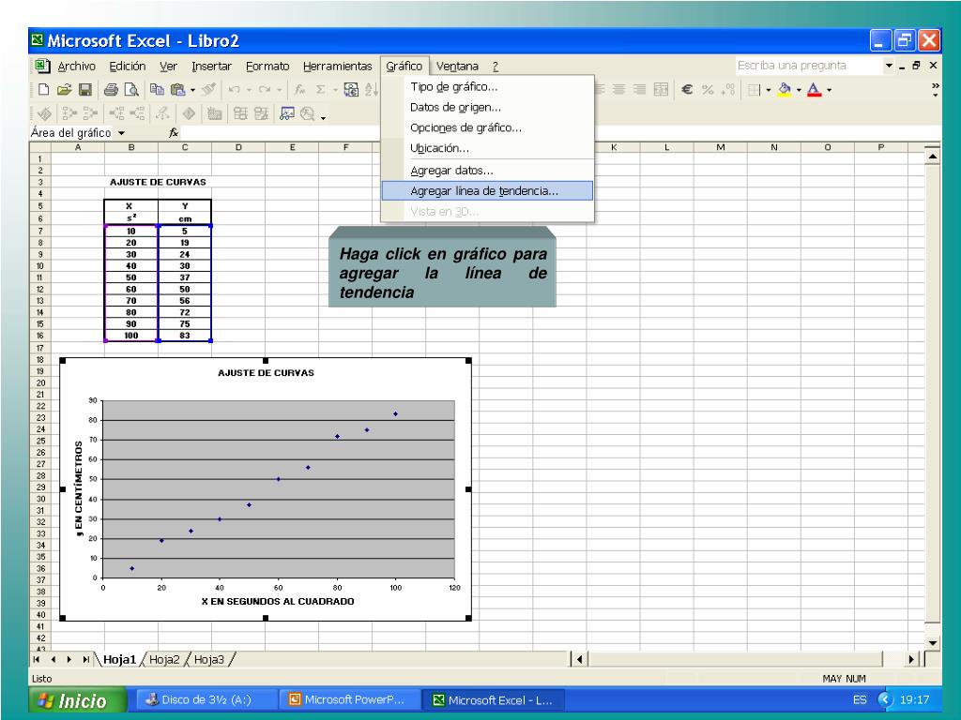This screenshot has height=720, width=961.
Task: Click the Increase decimal icon
Action: coord(728,90)
